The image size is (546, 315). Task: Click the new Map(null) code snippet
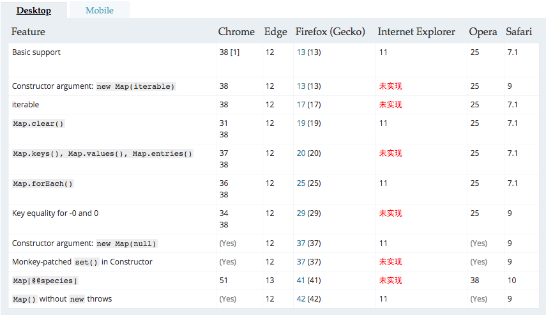[x=126, y=243]
